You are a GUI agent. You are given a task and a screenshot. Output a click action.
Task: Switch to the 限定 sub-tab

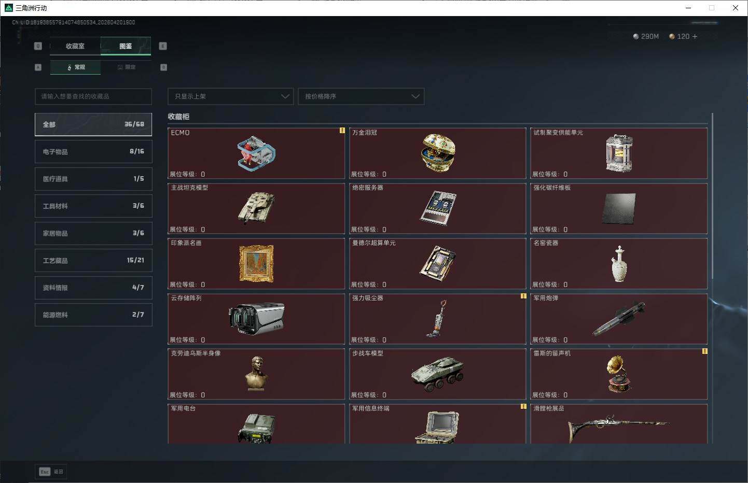click(127, 67)
